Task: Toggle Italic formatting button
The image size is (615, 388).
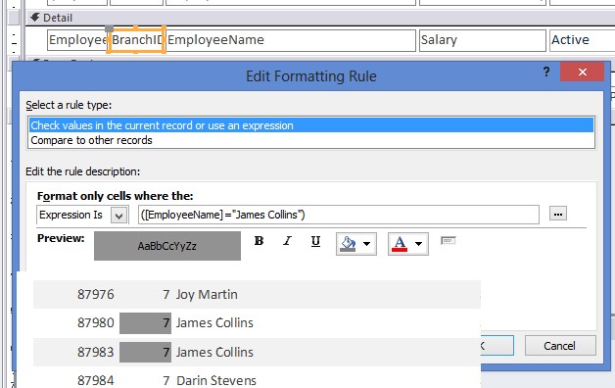Action: [x=287, y=241]
